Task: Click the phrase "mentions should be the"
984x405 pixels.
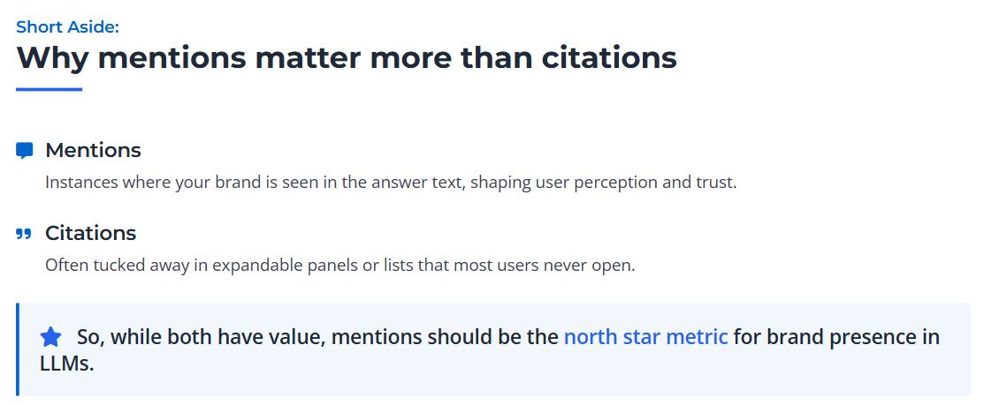Action: (445, 337)
